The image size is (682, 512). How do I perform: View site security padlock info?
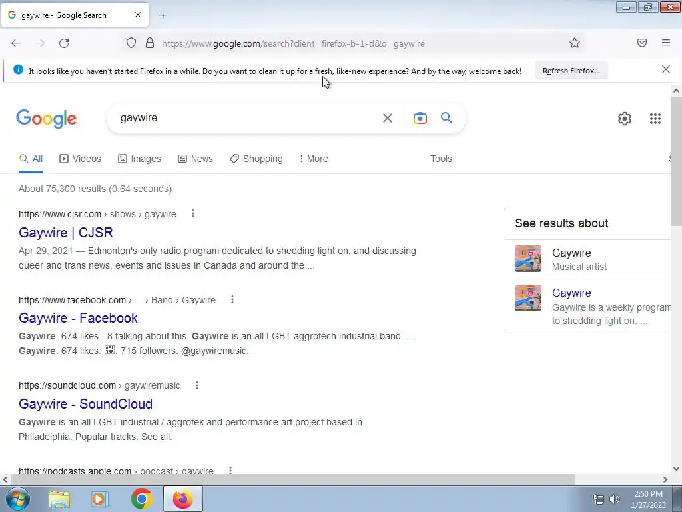click(x=150, y=43)
